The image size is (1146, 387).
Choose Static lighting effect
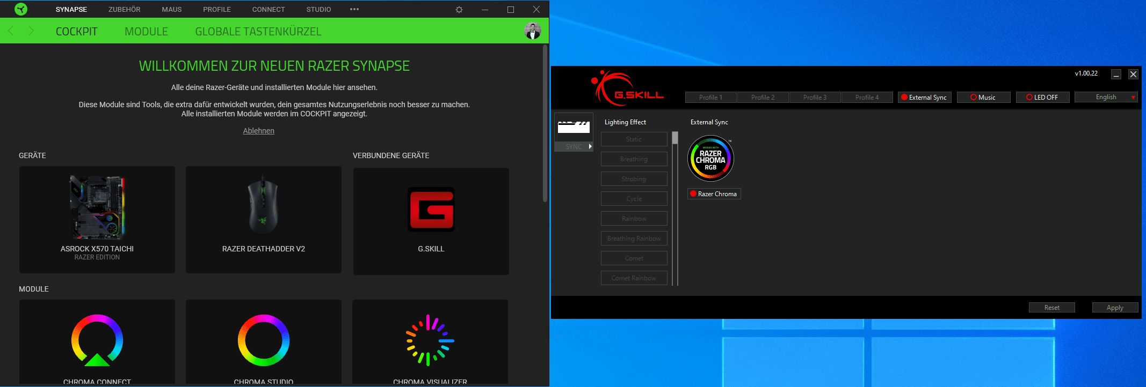click(x=634, y=139)
